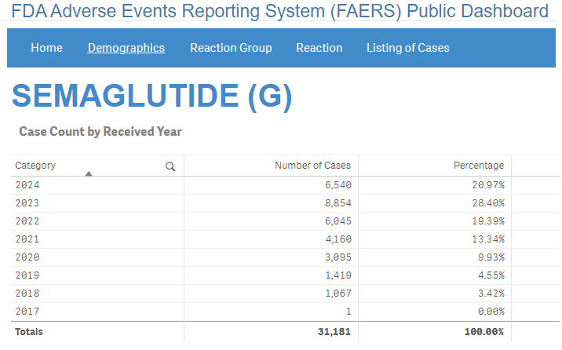Image resolution: width=562 pixels, height=350 pixels.
Task: Click the 3,095 cases value
Action: pos(338,257)
